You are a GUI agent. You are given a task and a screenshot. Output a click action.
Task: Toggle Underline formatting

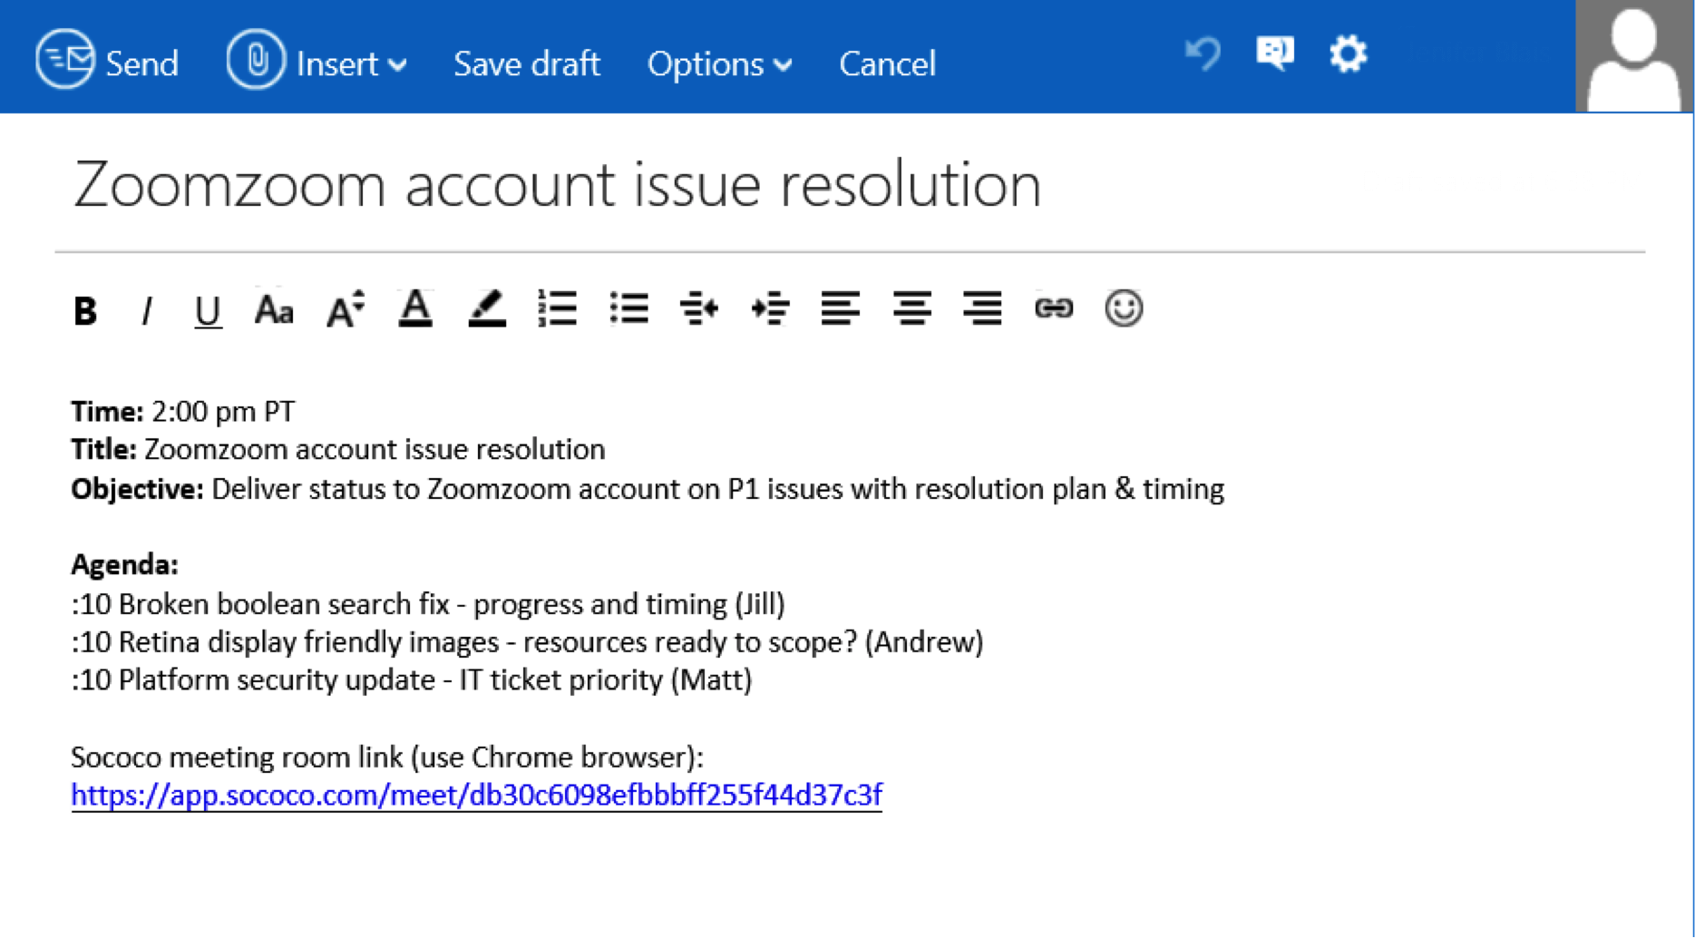pyautogui.click(x=208, y=311)
